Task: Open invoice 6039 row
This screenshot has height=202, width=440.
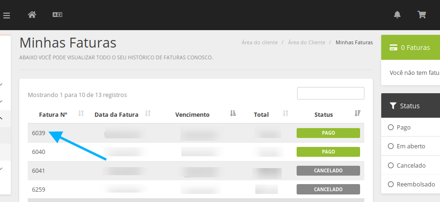Action: pyautogui.click(x=39, y=133)
